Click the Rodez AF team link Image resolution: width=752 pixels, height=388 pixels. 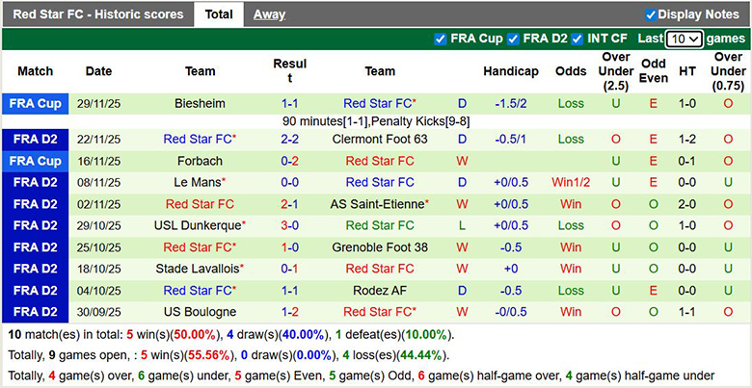tap(380, 291)
